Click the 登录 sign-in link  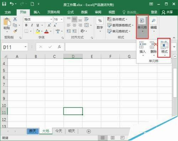(154, 12)
